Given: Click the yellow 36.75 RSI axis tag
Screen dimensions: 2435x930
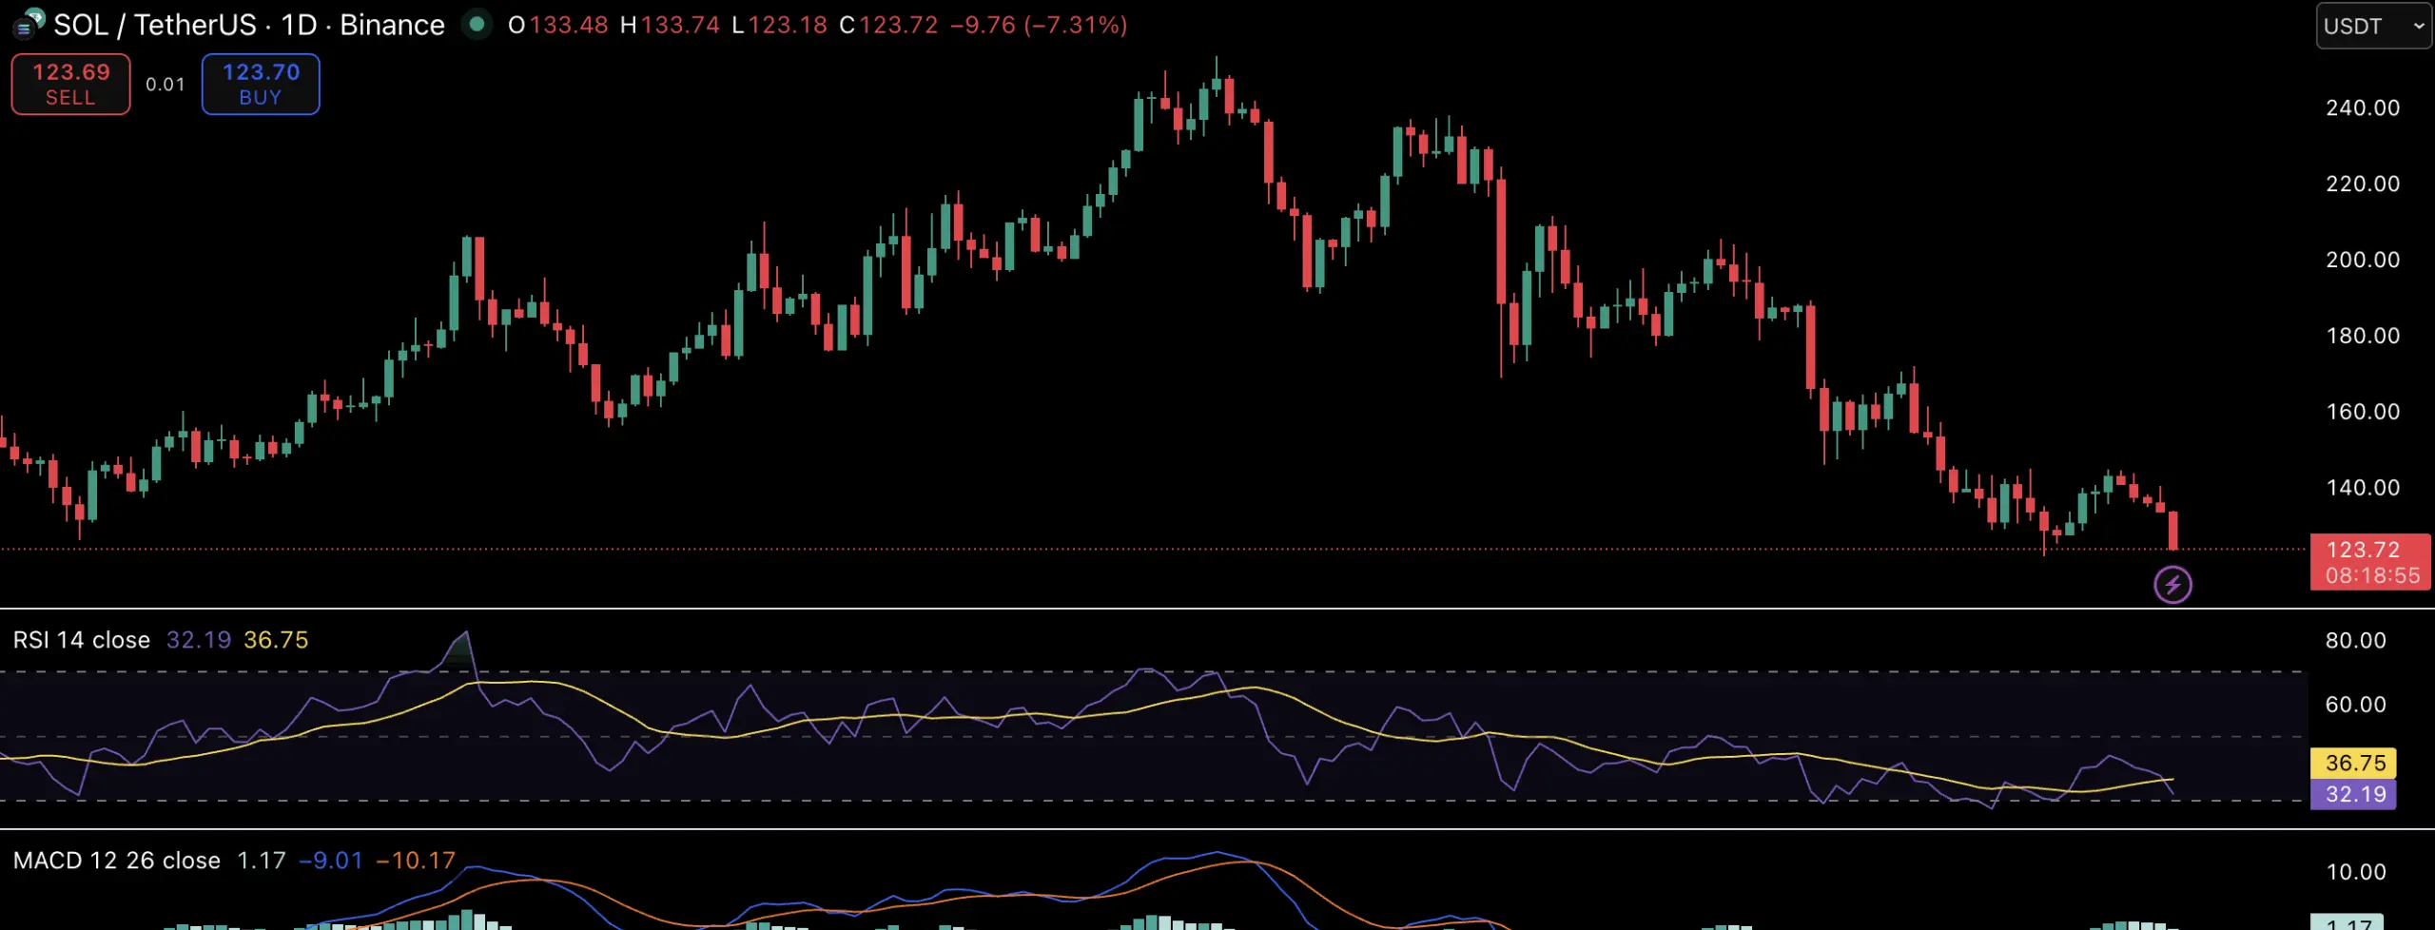Looking at the screenshot, I should tap(2353, 764).
